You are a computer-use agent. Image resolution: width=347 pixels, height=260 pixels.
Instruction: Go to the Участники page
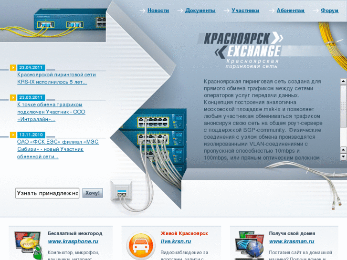[x=245, y=10]
